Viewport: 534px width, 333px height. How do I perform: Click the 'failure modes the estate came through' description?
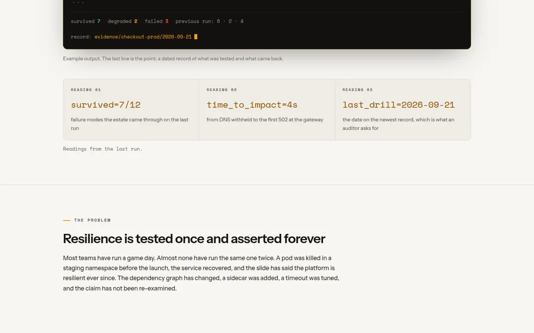[x=130, y=124]
